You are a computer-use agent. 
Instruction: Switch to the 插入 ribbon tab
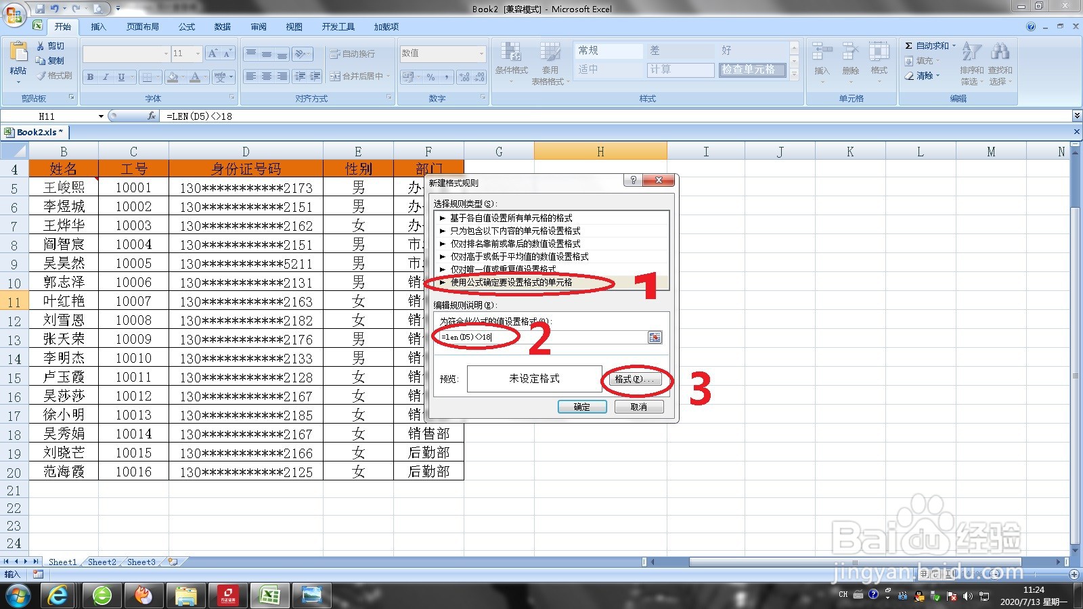pyautogui.click(x=99, y=27)
